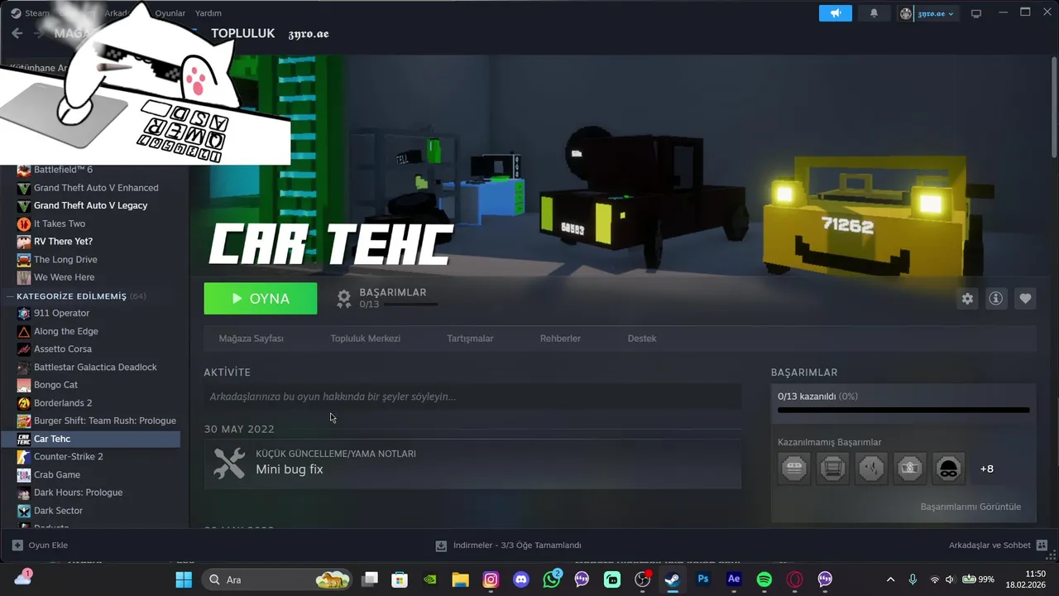Open the 3yro.ae account dropdown

tap(928, 13)
